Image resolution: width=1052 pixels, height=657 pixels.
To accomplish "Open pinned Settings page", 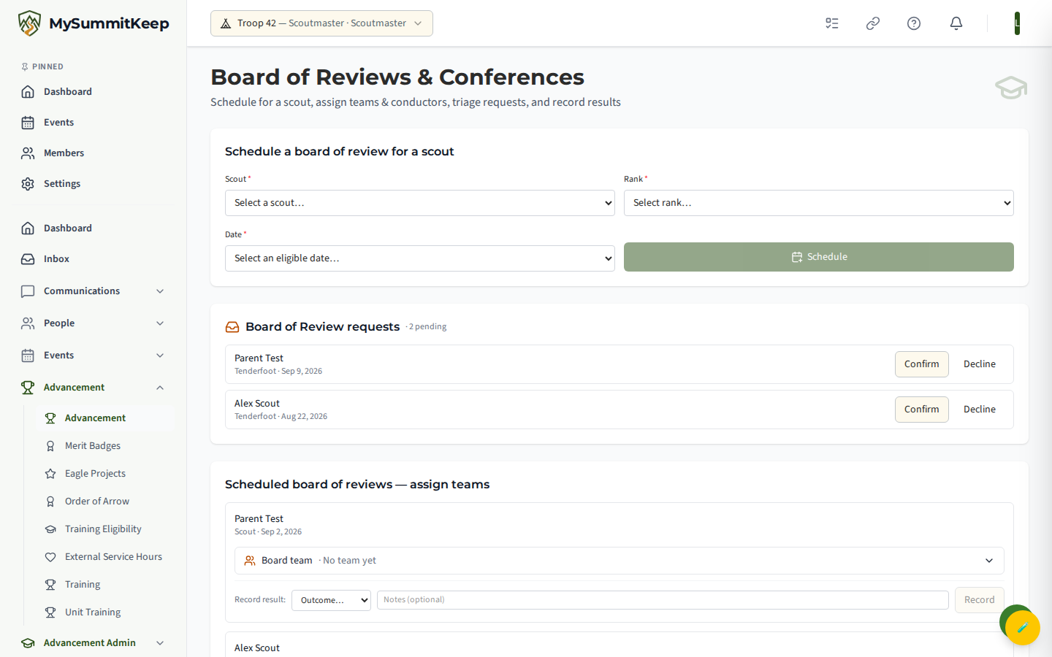I will [94, 184].
